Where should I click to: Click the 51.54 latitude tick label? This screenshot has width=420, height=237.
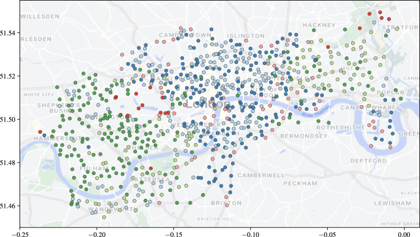click(8, 33)
